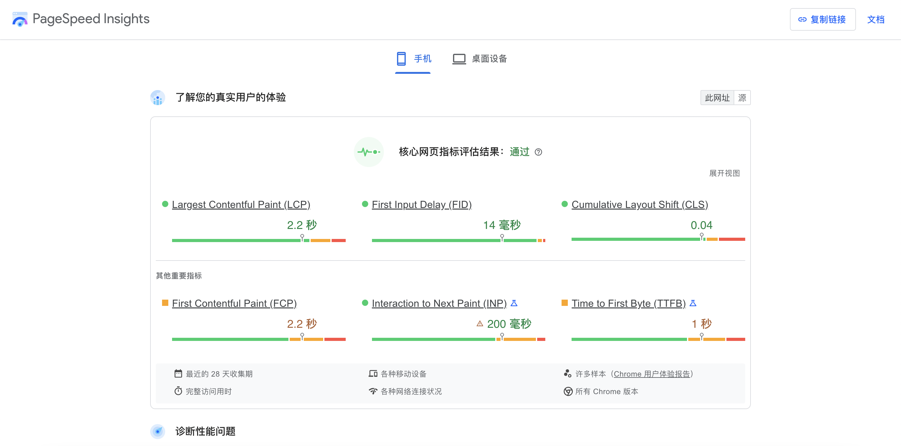
Task: Click the experimental flask icon beside TTFB
Action: 693,303
